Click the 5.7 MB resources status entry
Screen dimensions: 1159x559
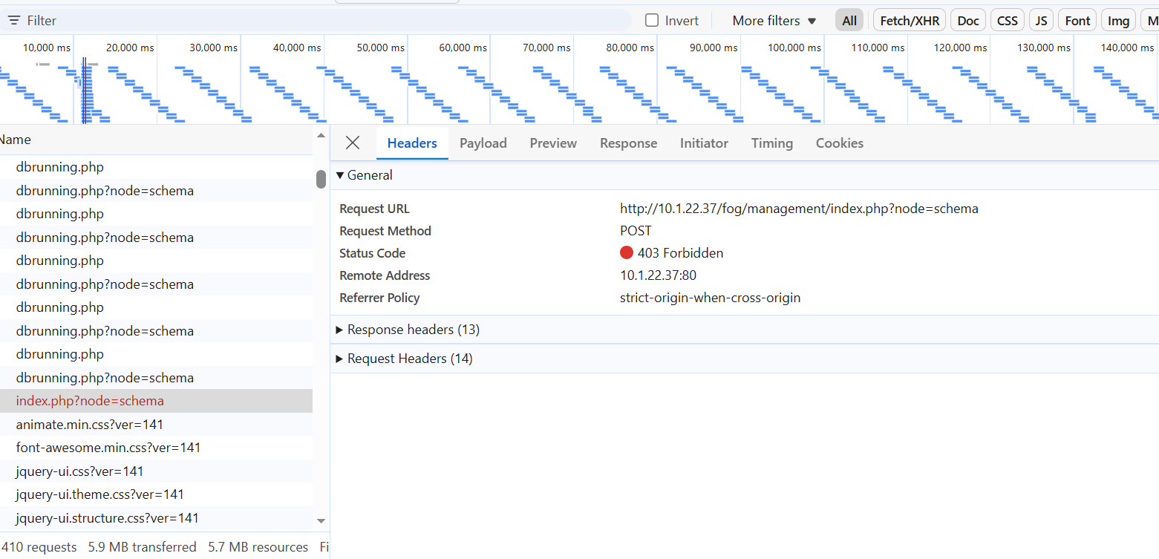[x=258, y=547]
